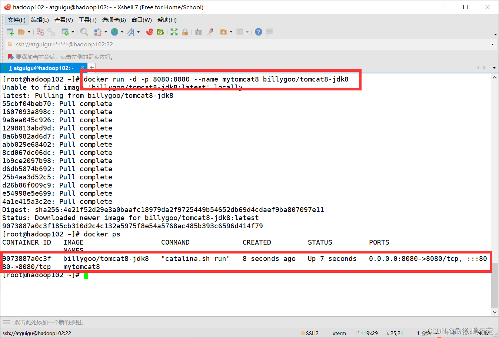Click the Disconnect toolbar icon
499x338 pixels.
point(40,32)
